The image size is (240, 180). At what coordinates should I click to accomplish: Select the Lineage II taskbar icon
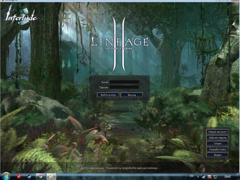click(51, 177)
